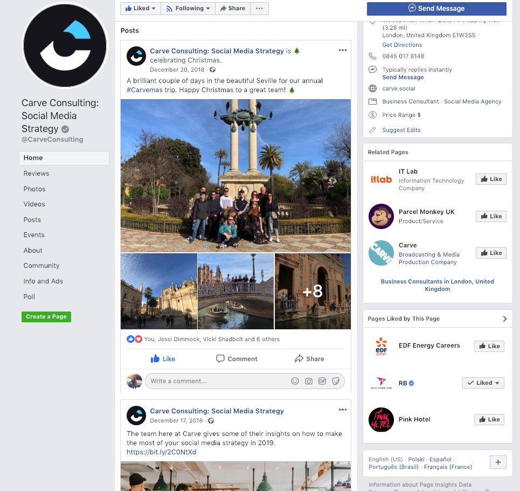Open the sticker picker in comment box
The width and height of the screenshot is (520, 491).
336,381
